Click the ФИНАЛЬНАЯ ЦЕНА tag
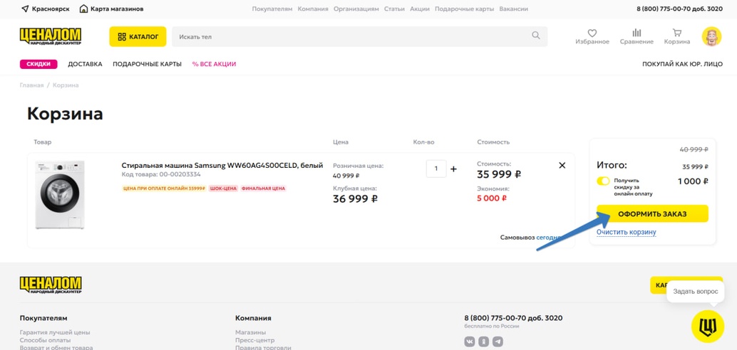 tap(263, 188)
